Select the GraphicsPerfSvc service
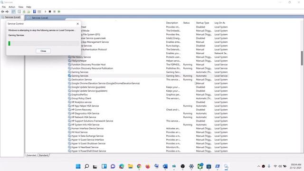 148,95
